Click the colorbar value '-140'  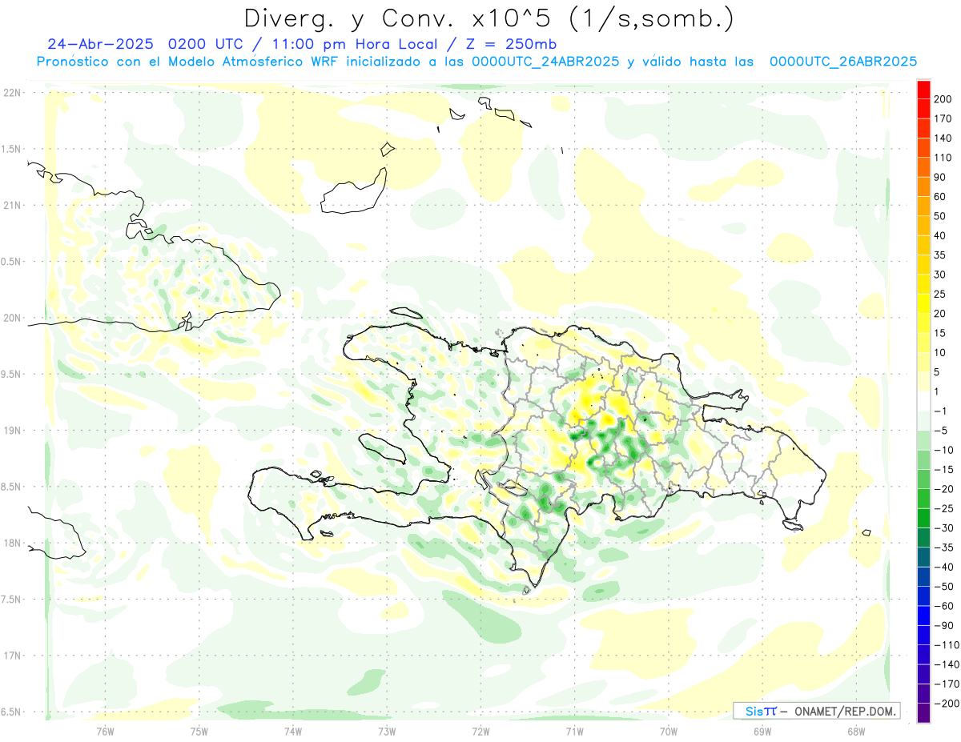(x=946, y=664)
